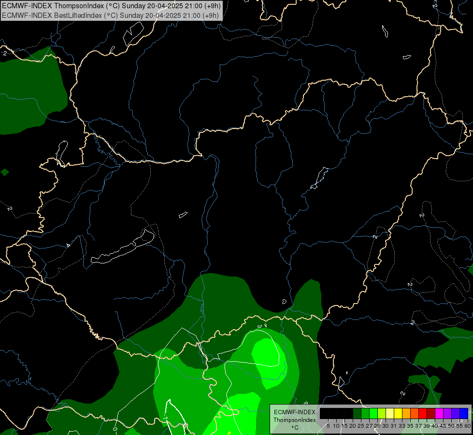Pick the orange 33–35 legend swatch
Screen dimensions: 473x435
406,413
